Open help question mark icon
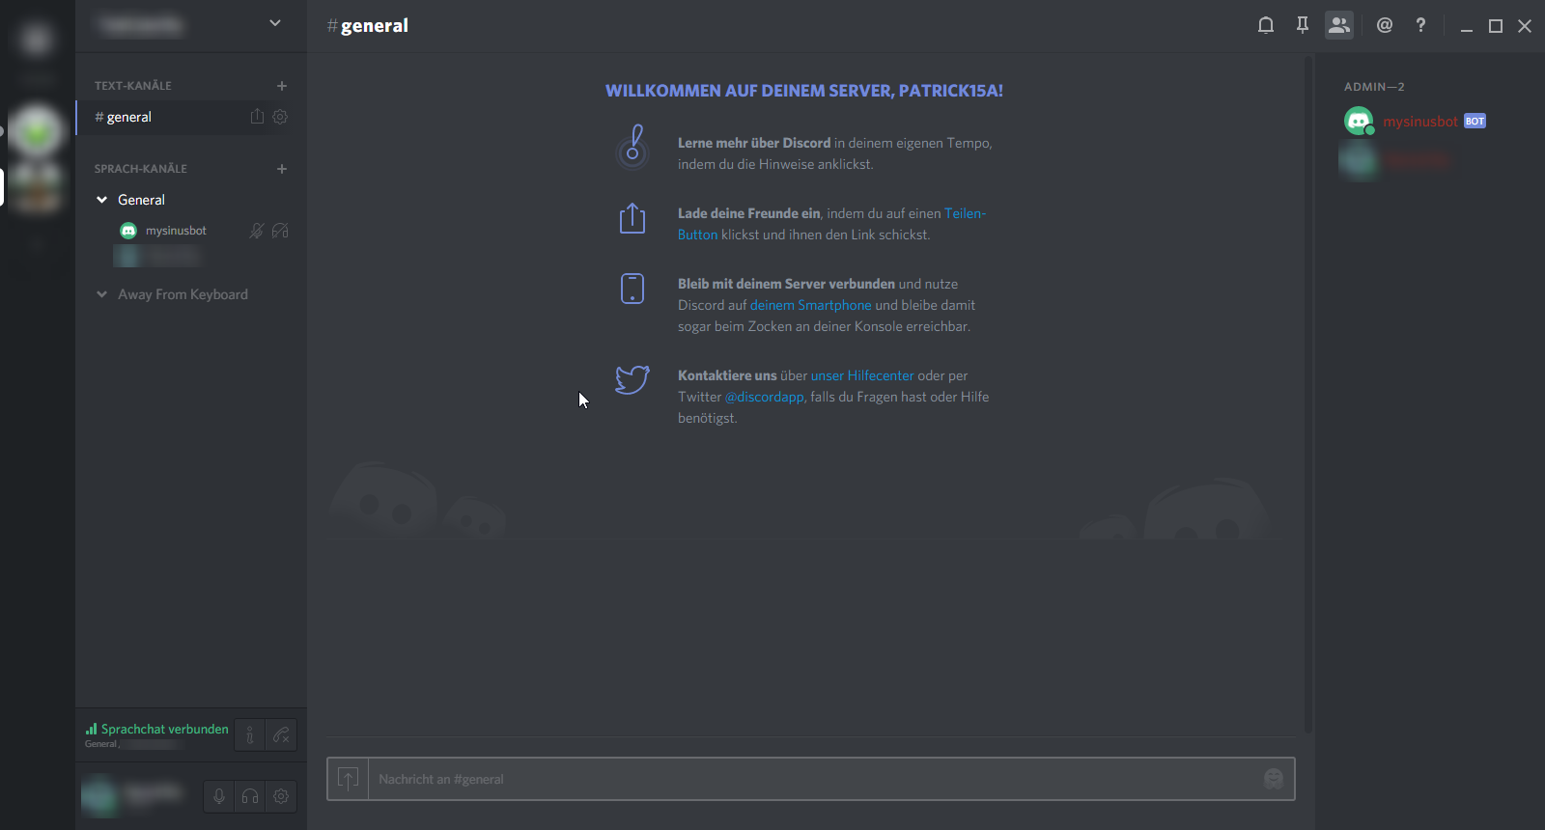Image resolution: width=1545 pixels, height=830 pixels. coord(1420,26)
